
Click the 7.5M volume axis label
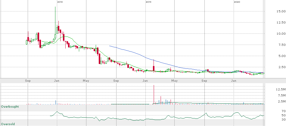281,95
